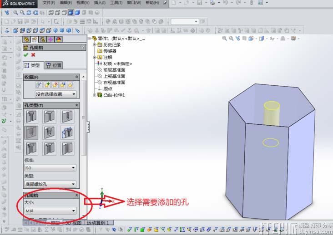Click the green checkmark to confirm hole
This screenshot has height=235, width=333.
[26, 55]
